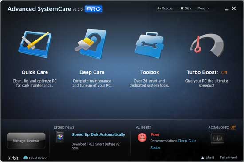The width and height of the screenshot is (244, 162).
Task: Click the Cloud Online status
Action: pos(35,158)
